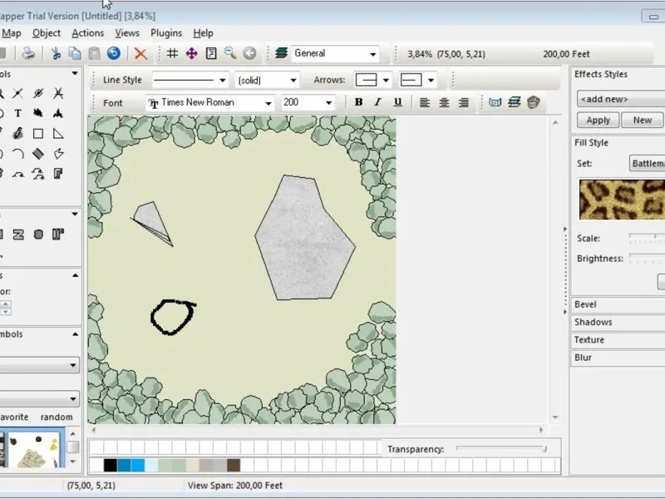The height and width of the screenshot is (499, 665).
Task: Open the Line Style dropdown
Action: click(190, 80)
